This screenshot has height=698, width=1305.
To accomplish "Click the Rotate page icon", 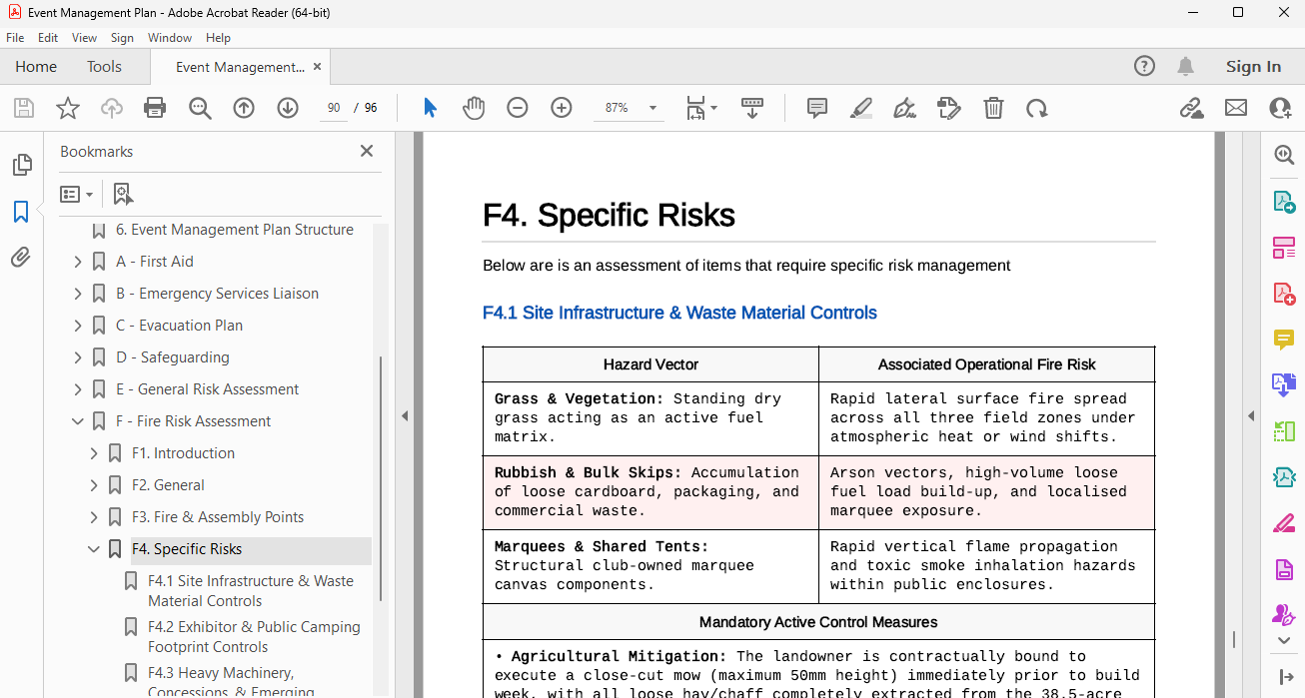I will 1037,108.
